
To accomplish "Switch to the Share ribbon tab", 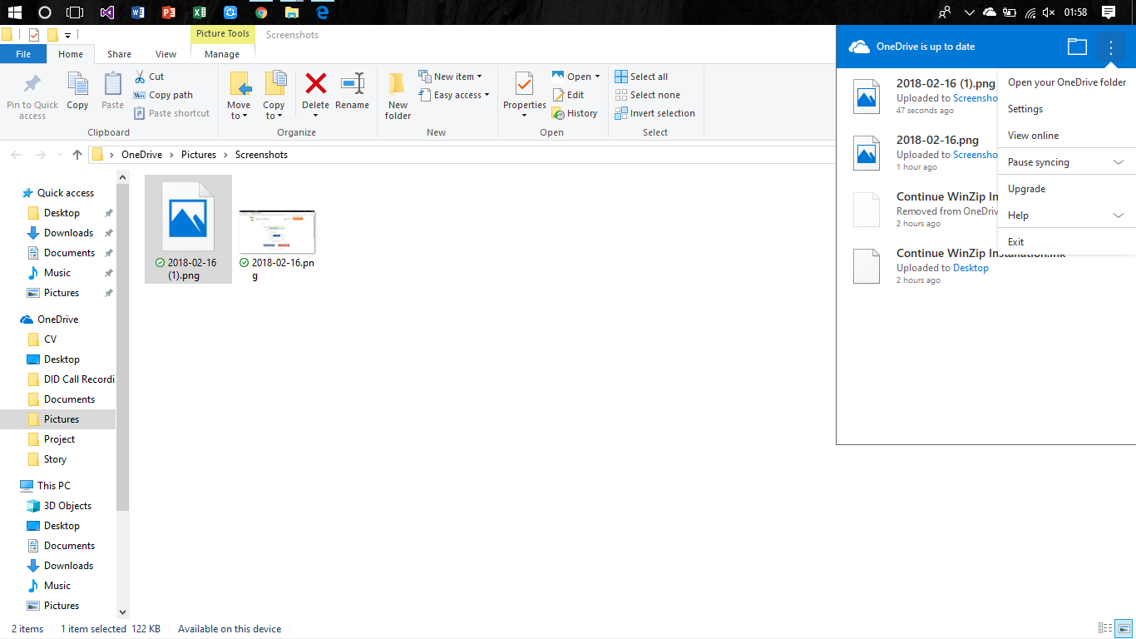I will click(119, 54).
